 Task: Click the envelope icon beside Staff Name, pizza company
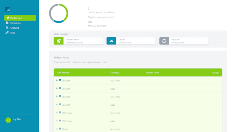(x=60, y=121)
